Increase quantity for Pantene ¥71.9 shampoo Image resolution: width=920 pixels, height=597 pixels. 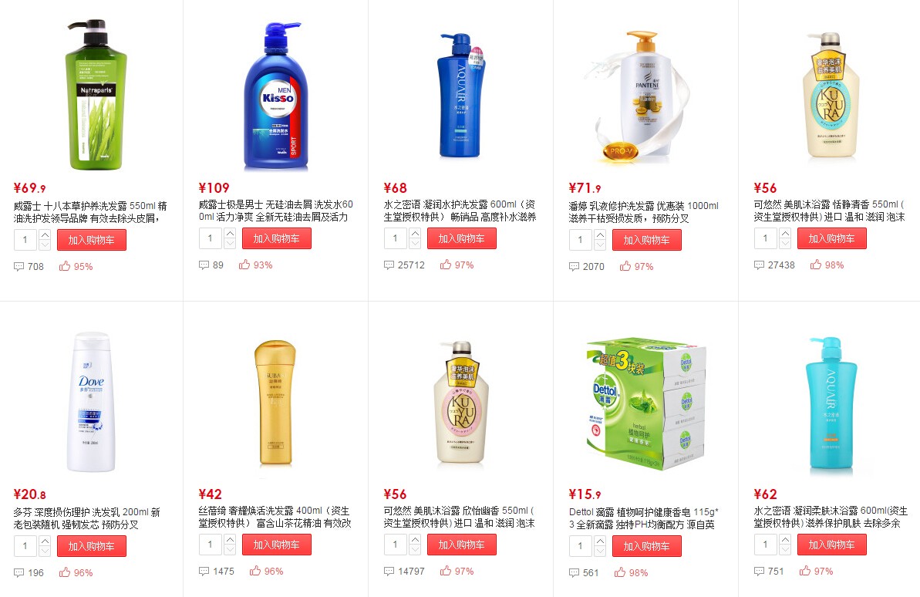click(600, 234)
